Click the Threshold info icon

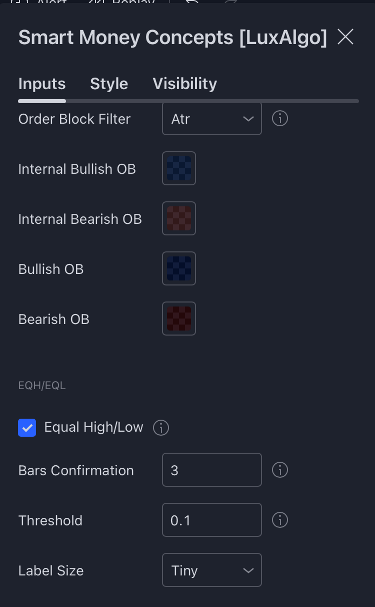[x=279, y=520]
